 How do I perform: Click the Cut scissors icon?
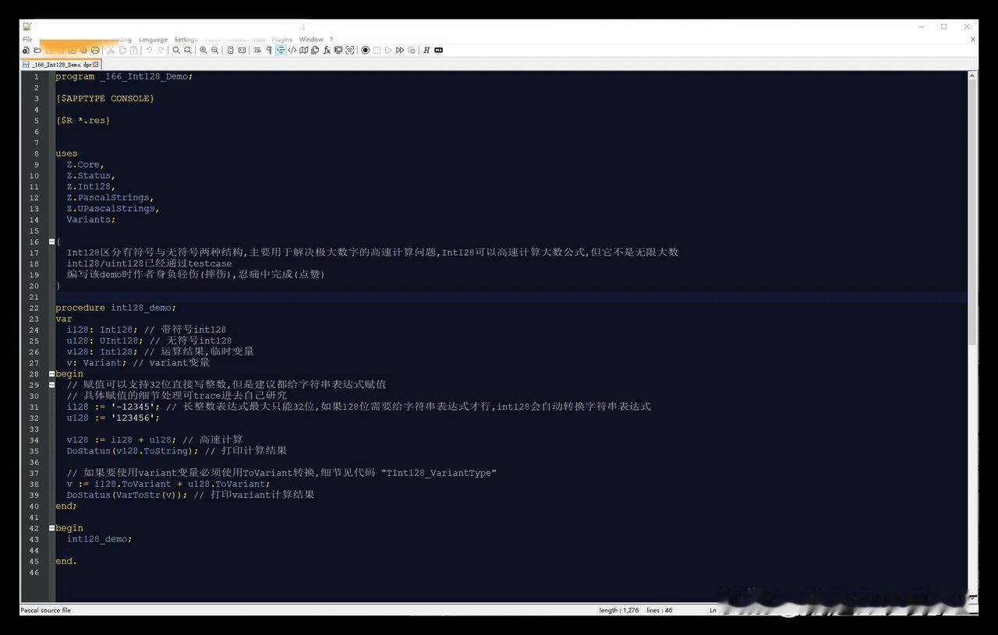tap(111, 50)
